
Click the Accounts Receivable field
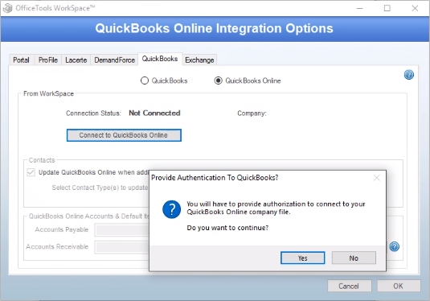point(122,247)
